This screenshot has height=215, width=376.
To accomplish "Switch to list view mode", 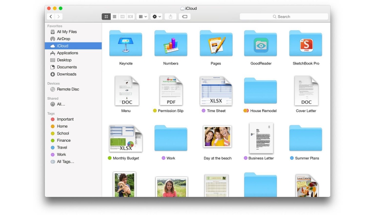I will coord(114,17).
